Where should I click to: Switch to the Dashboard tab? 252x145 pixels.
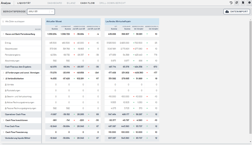point(55,3)
